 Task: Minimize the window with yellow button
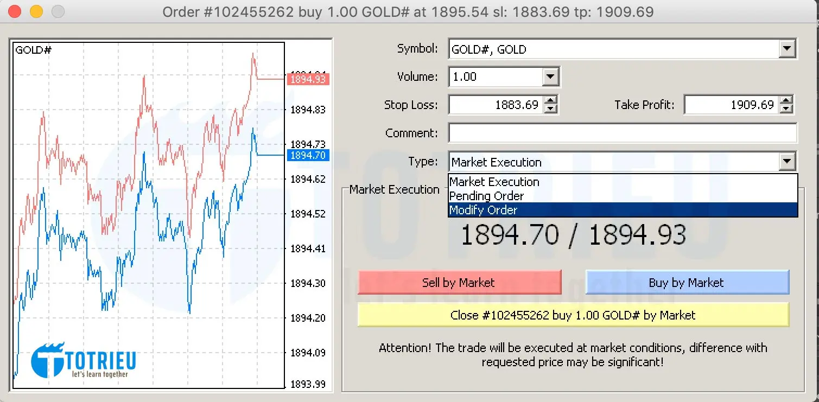click(36, 11)
